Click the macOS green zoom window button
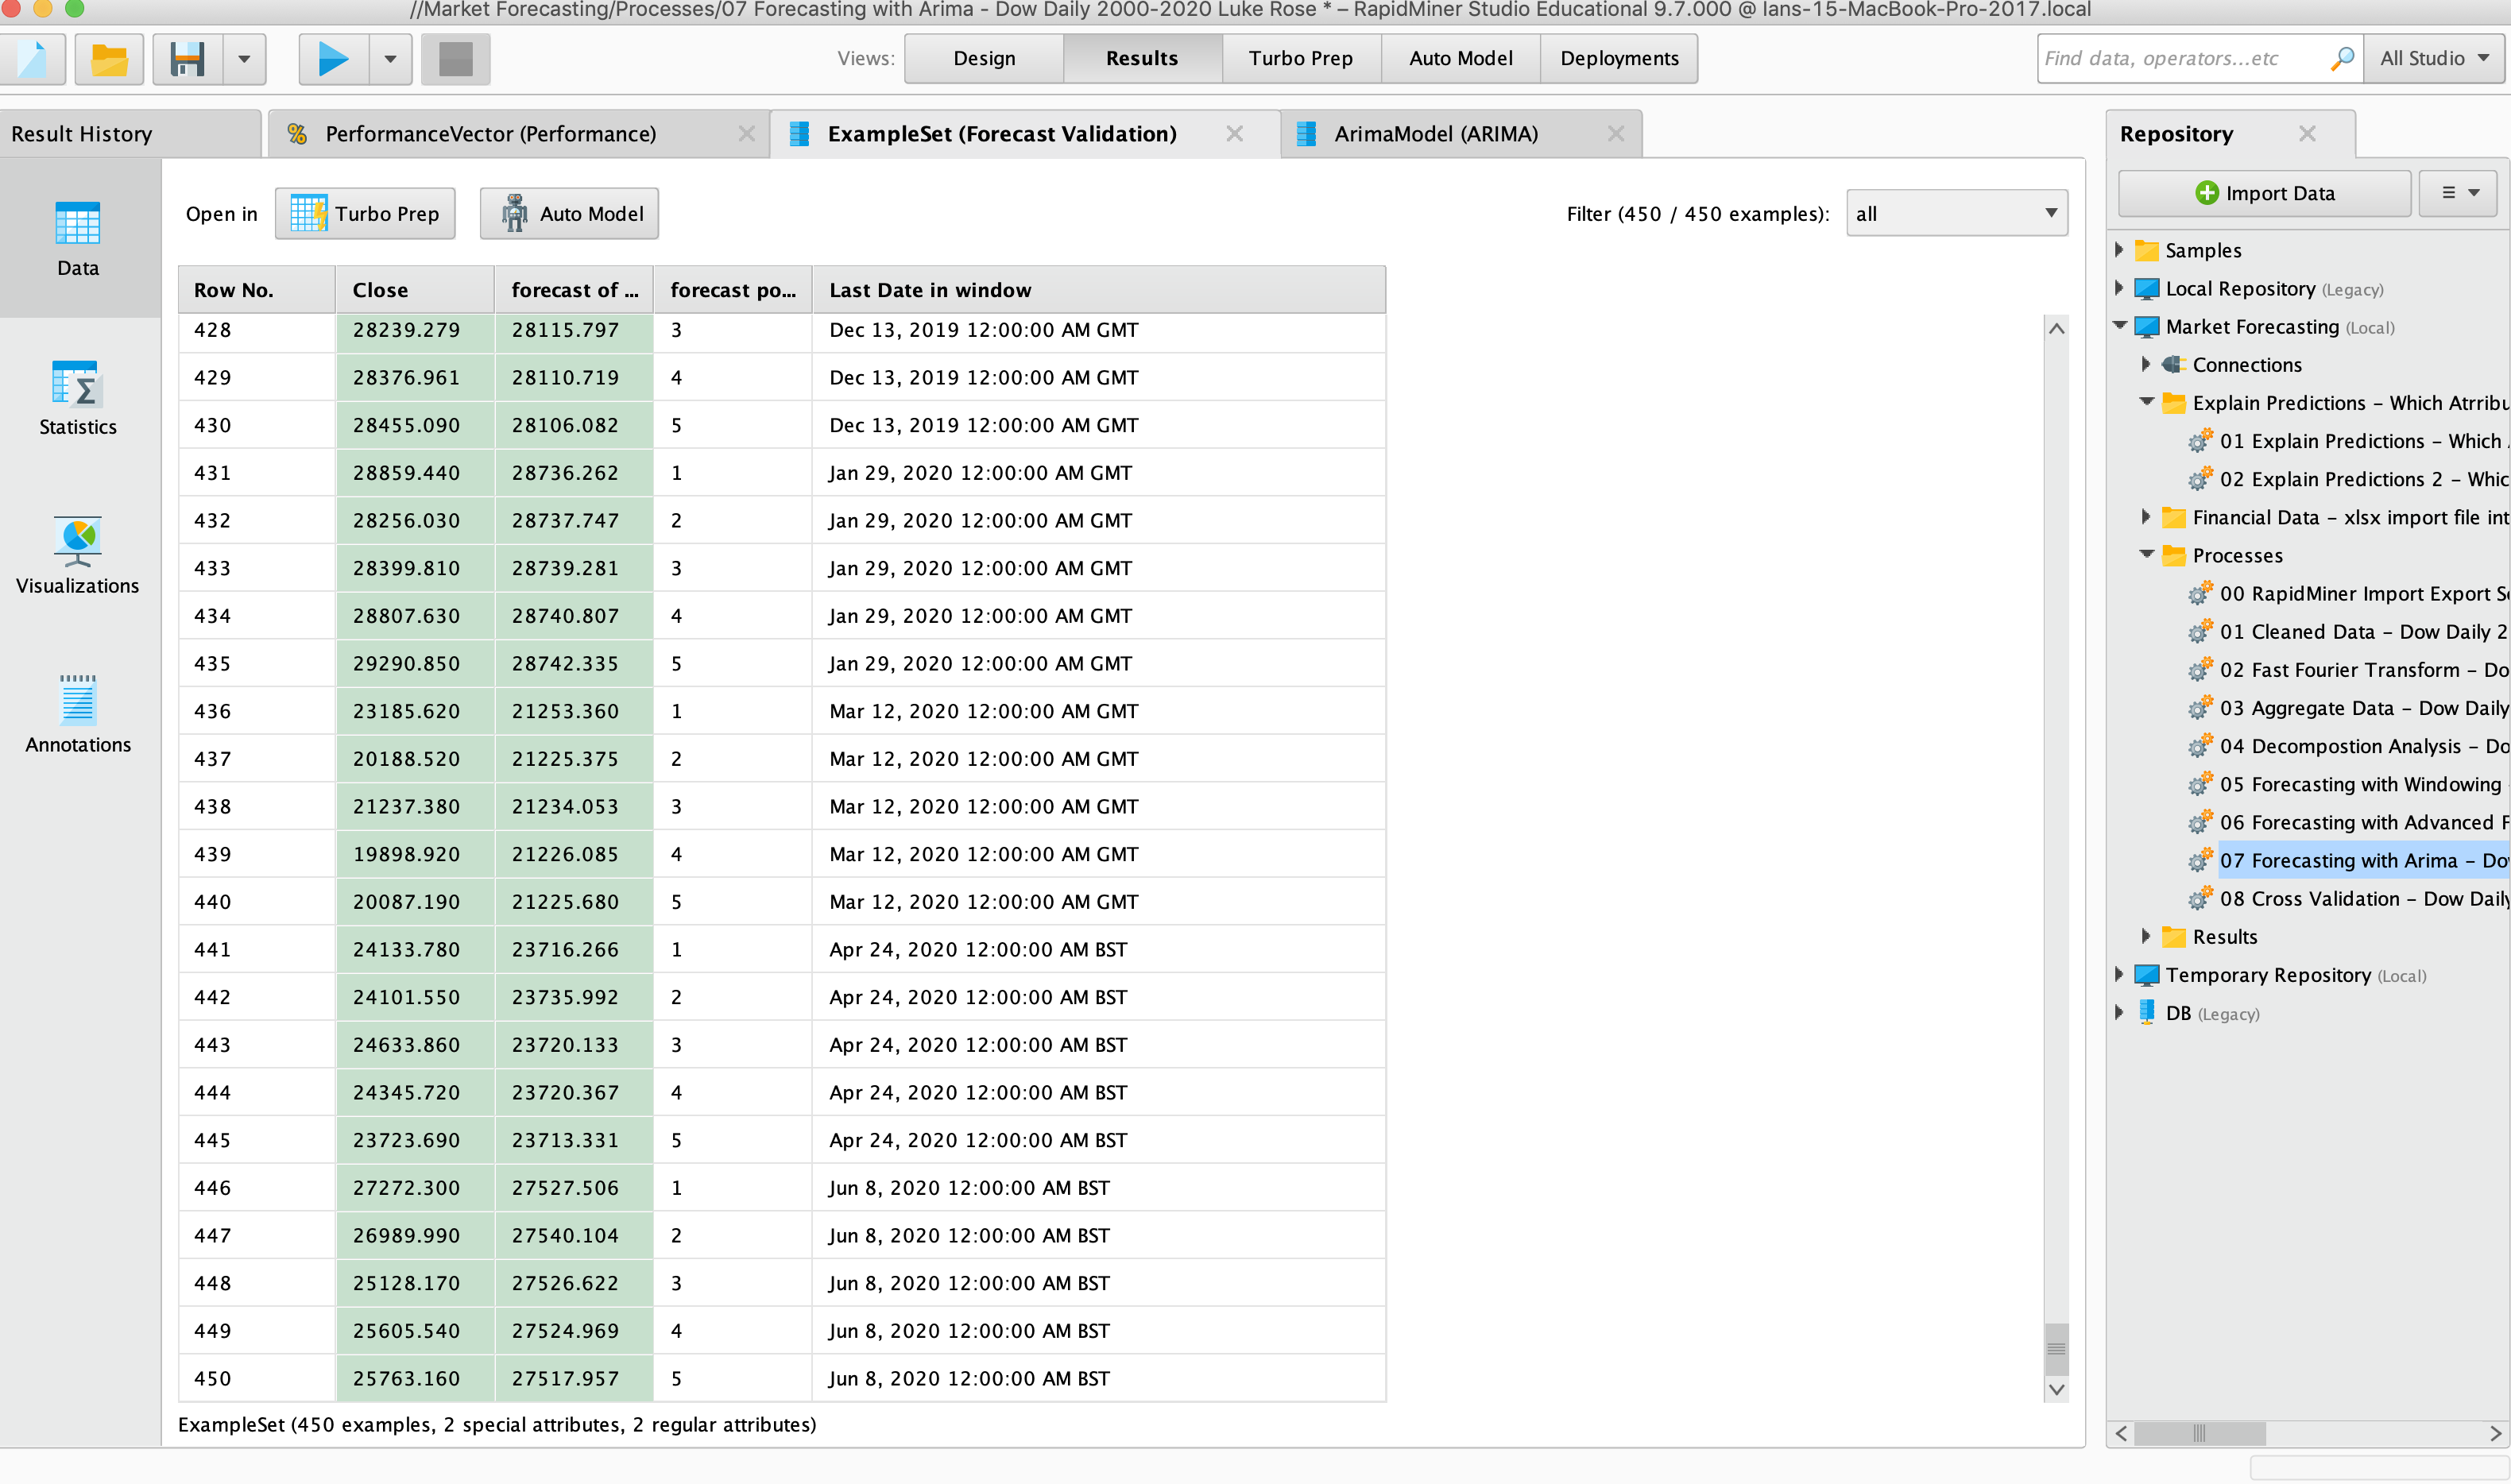Screen dimensions: 2511x1484 (x=74, y=9)
